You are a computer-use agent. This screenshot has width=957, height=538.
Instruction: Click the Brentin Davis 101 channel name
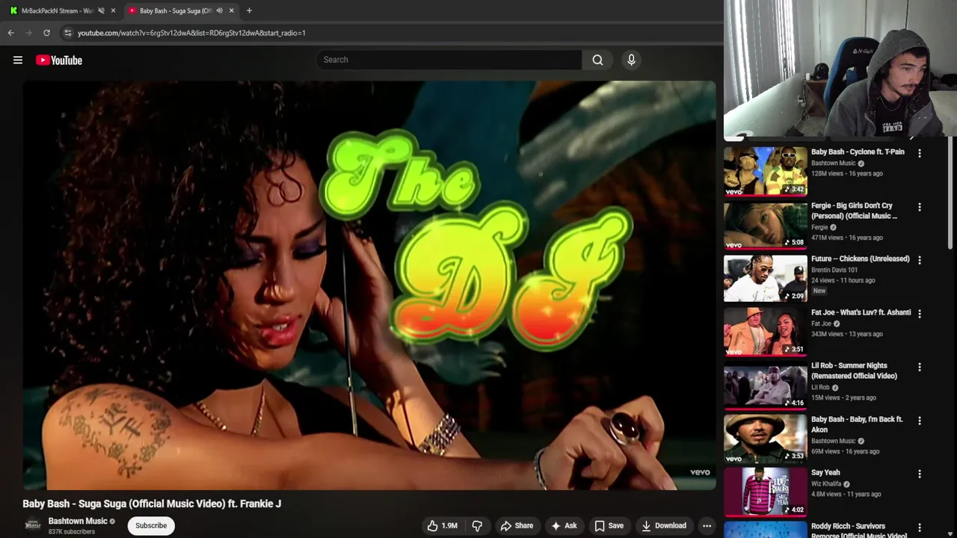click(x=834, y=270)
